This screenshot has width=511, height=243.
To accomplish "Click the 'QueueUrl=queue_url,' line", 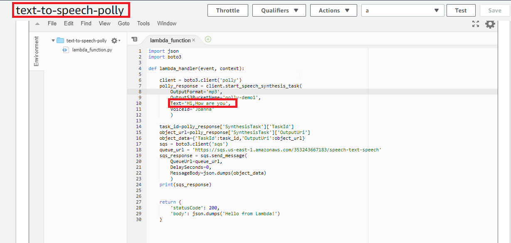I will [x=196, y=161].
